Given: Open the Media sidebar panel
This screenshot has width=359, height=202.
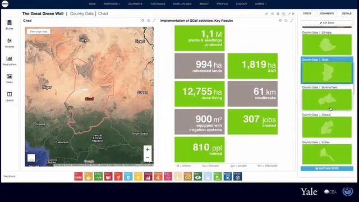Looking at the screenshot, I should click(10, 79).
